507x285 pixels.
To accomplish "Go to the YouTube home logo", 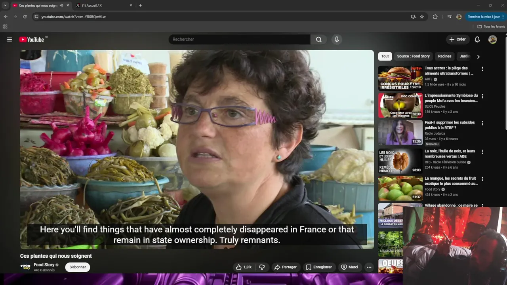I will coord(32,39).
